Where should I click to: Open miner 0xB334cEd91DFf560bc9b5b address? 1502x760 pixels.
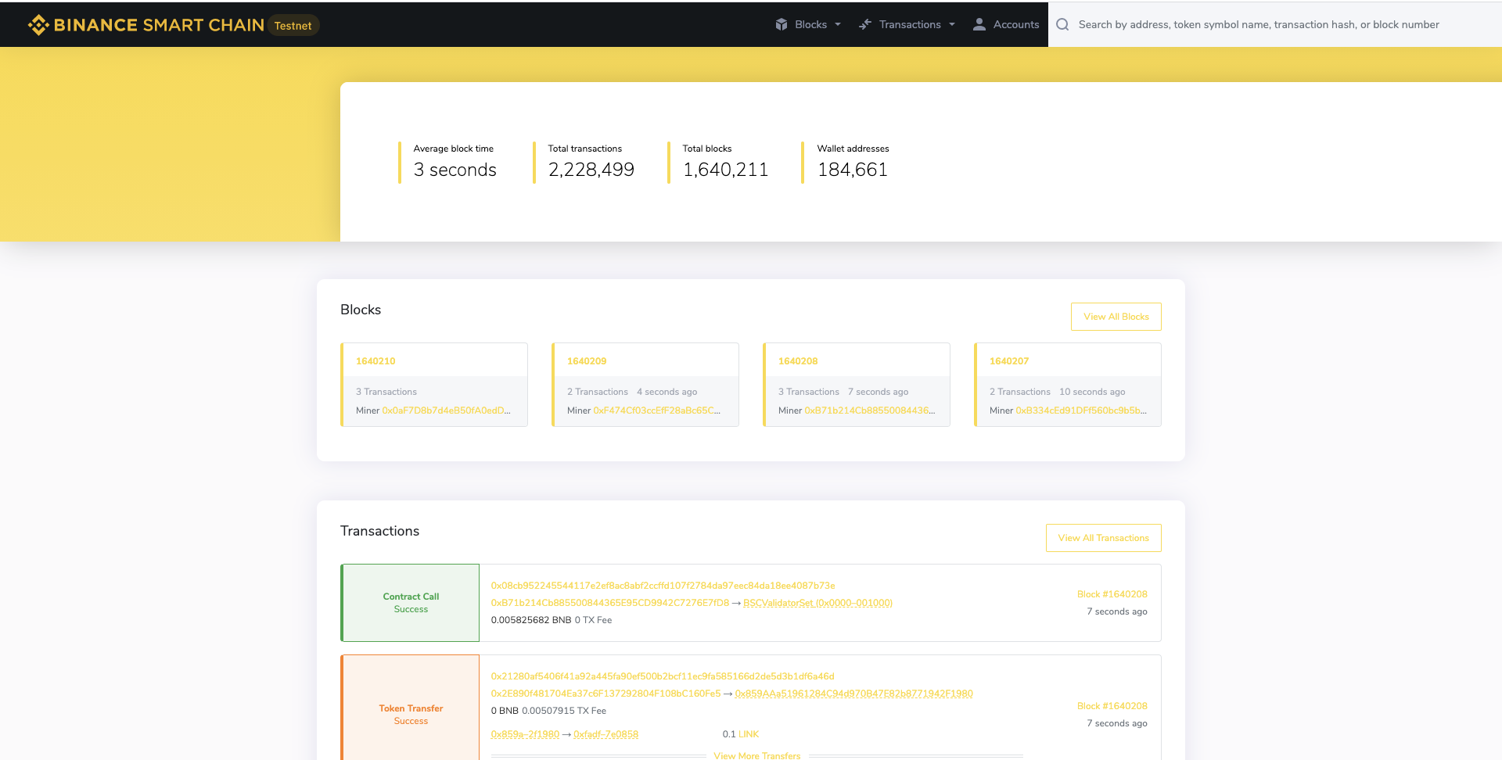pyautogui.click(x=1081, y=410)
